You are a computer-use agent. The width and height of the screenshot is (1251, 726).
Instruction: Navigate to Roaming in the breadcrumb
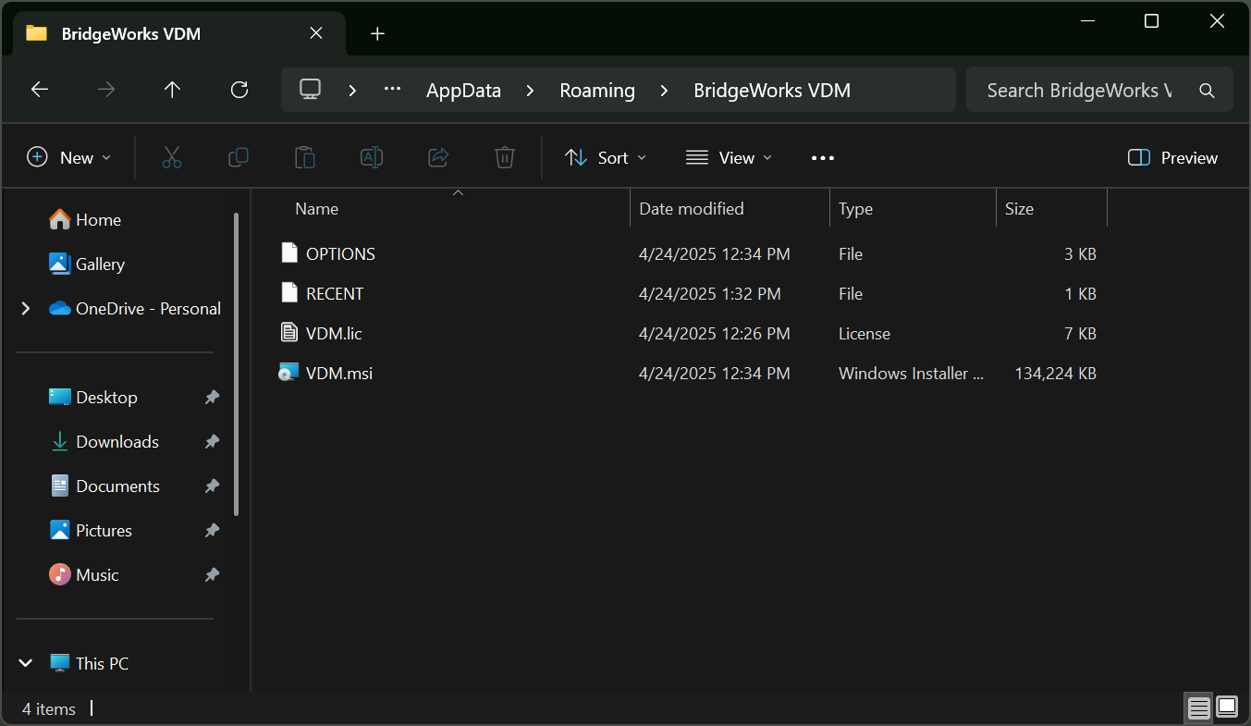[597, 91]
